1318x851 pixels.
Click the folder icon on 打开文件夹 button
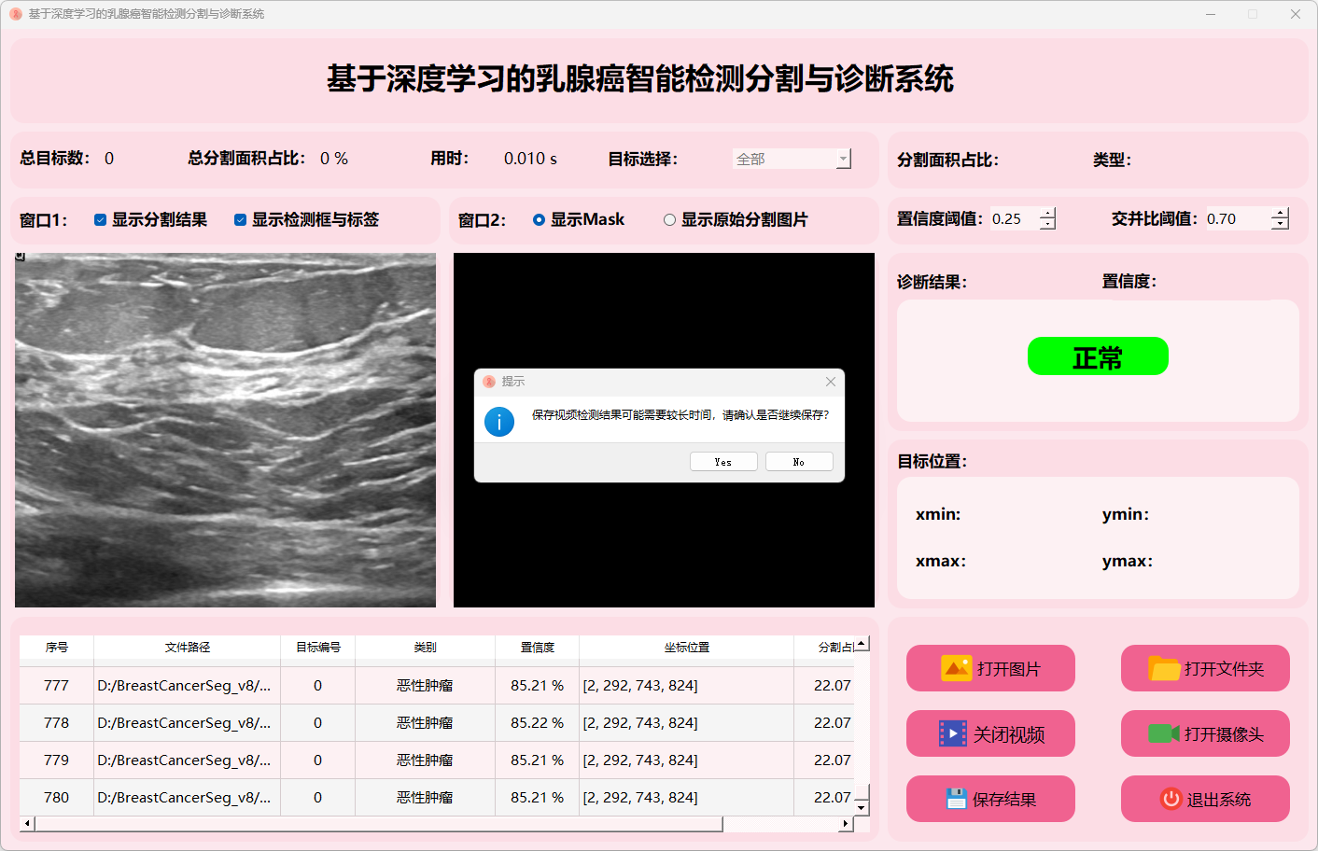[x=1164, y=668]
